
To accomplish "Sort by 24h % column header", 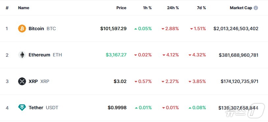I will pos(173,8).
